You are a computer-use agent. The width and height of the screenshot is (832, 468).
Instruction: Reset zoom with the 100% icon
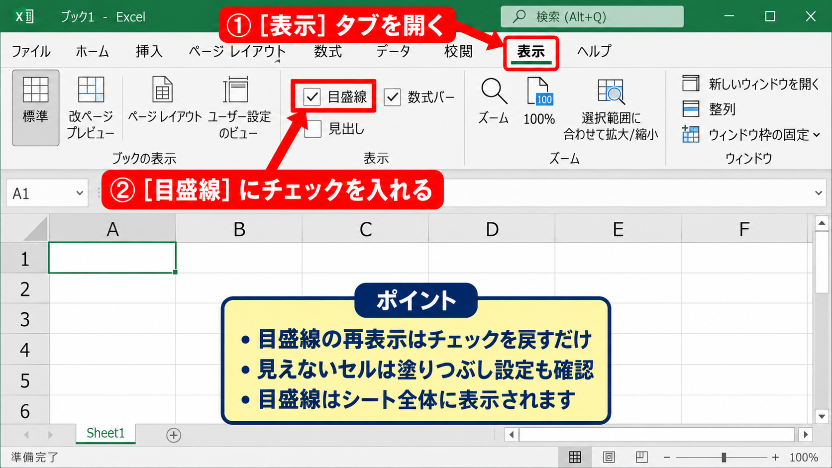point(539,101)
